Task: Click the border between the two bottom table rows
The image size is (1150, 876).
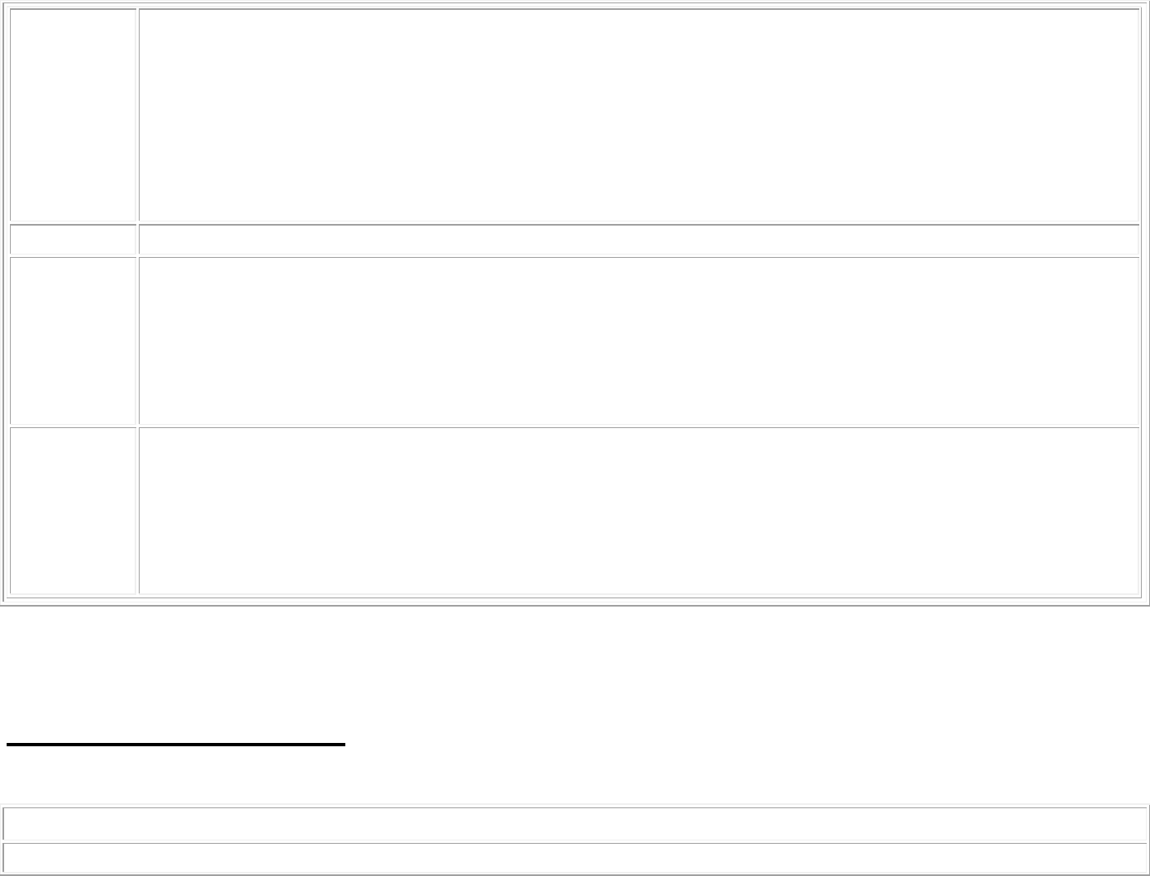Action: click(x=575, y=841)
